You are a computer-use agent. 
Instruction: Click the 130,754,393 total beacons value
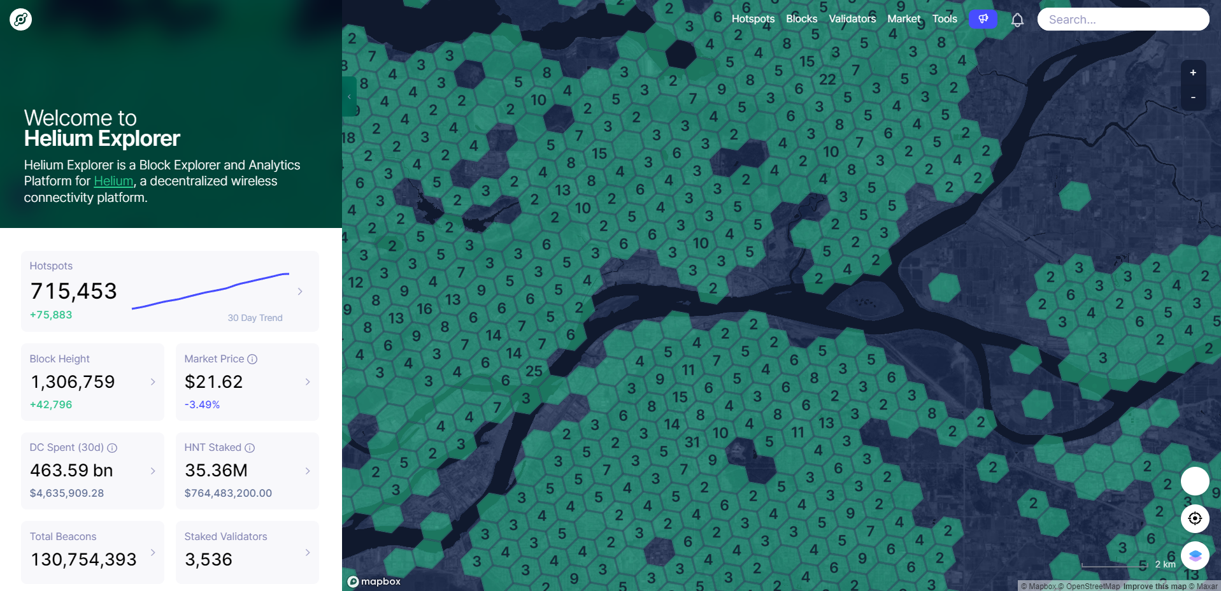click(83, 559)
